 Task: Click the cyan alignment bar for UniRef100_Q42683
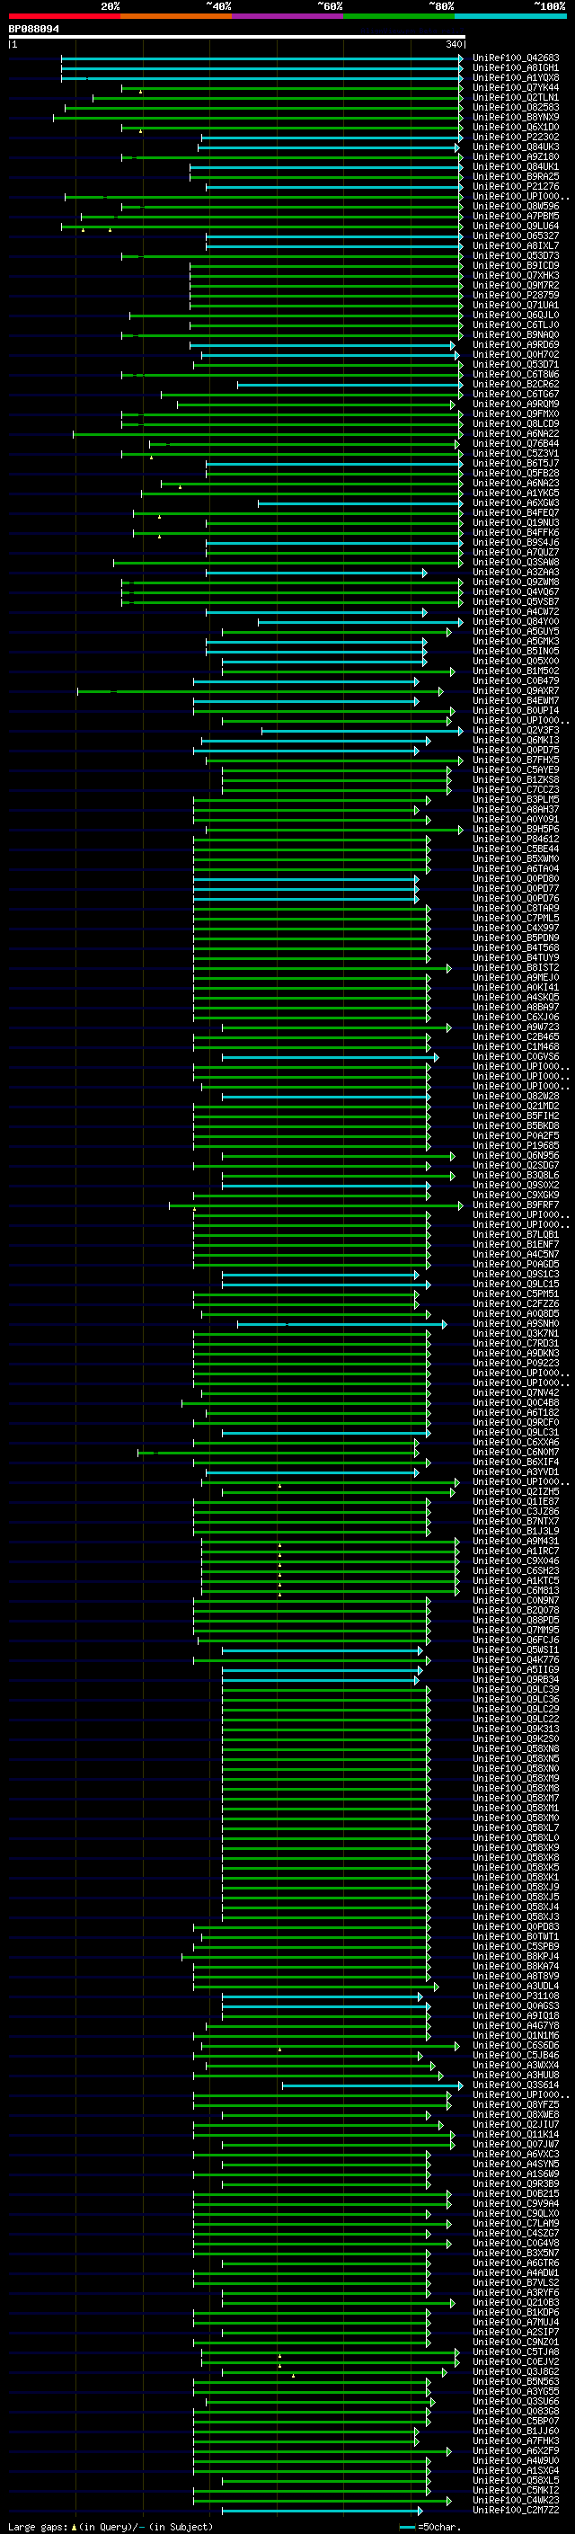pyautogui.click(x=261, y=58)
